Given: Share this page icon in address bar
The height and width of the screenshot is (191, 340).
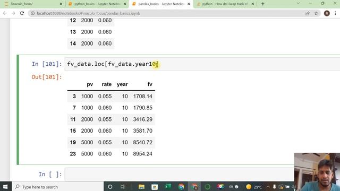Looking at the screenshot, I should [308, 13].
